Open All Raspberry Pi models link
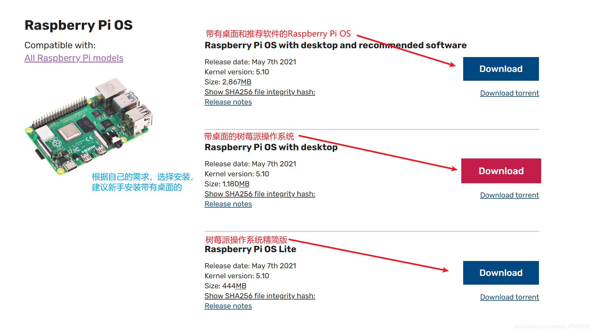 [x=74, y=58]
